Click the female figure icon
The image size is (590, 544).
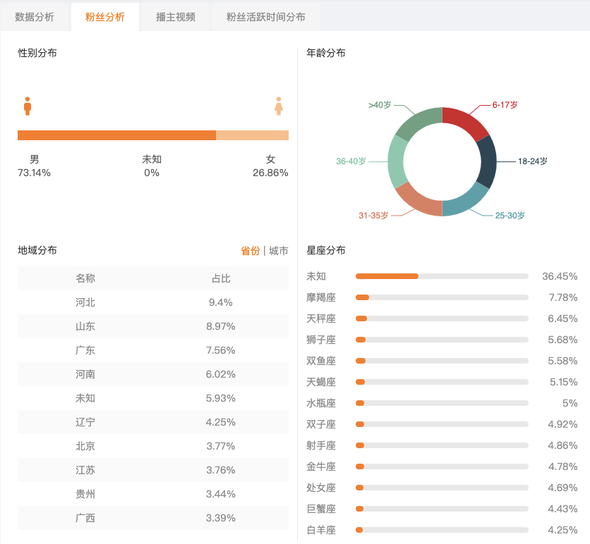[279, 106]
